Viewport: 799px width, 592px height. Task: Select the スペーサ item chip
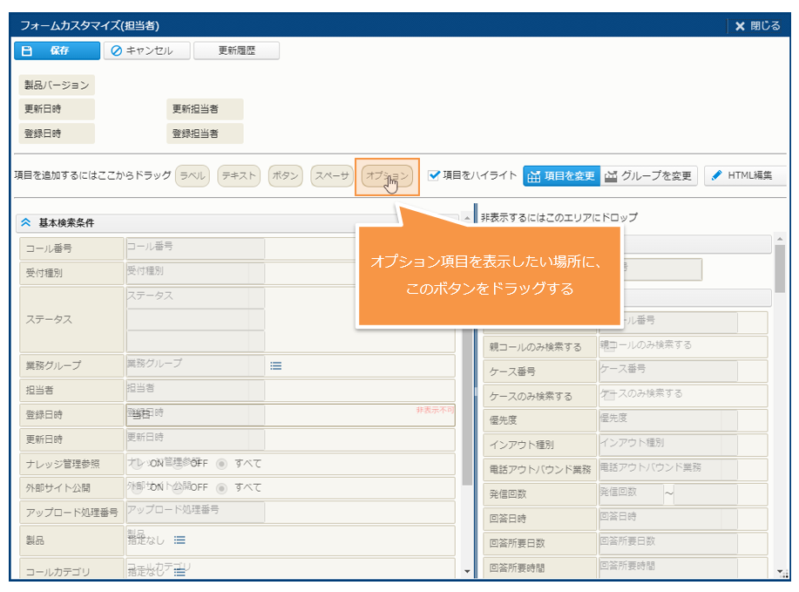331,176
